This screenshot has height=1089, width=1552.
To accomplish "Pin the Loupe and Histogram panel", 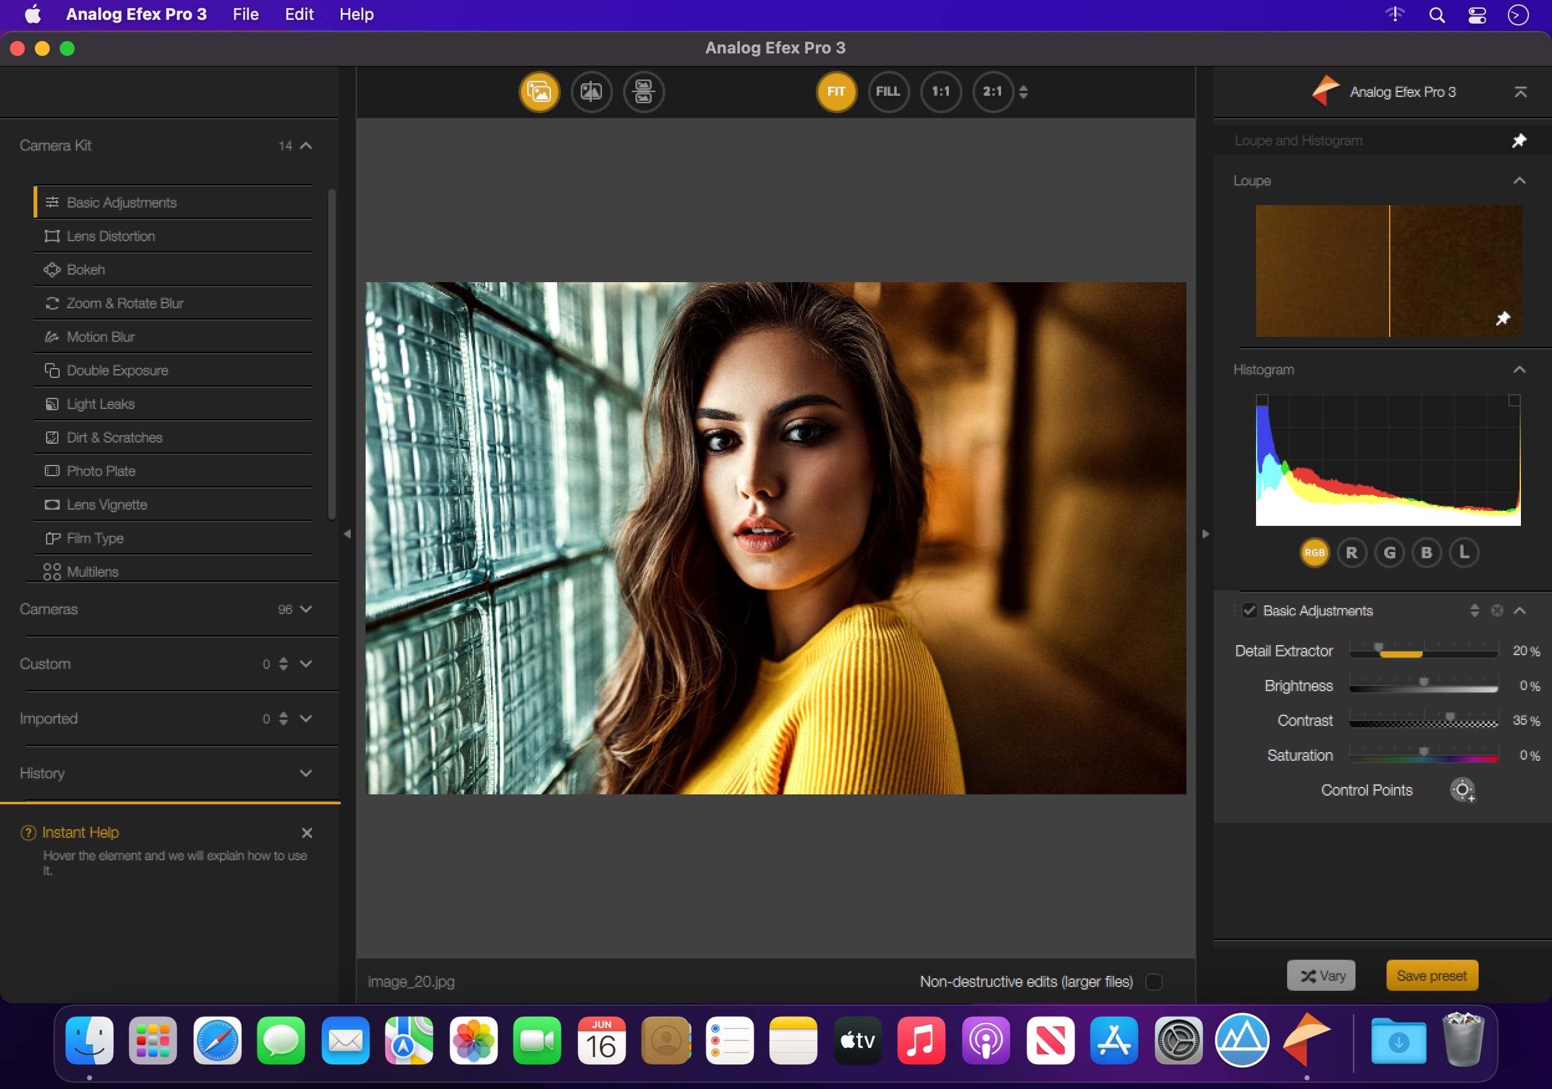I will pos(1518,140).
